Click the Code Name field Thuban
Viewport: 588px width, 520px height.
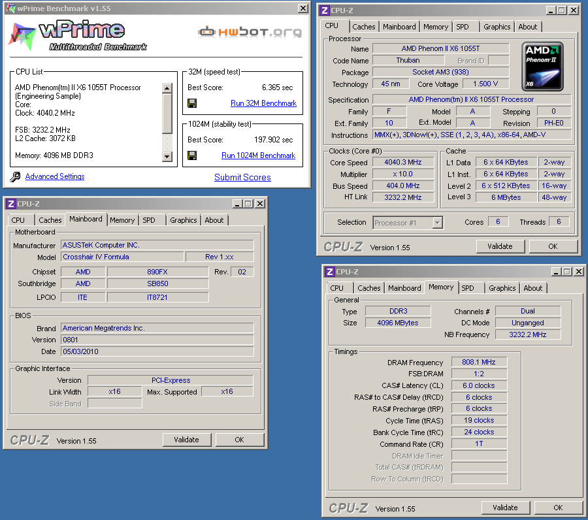[x=408, y=60]
